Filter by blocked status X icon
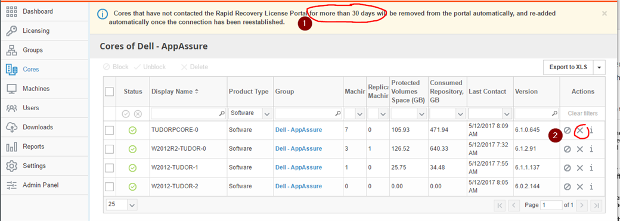 coord(138,114)
